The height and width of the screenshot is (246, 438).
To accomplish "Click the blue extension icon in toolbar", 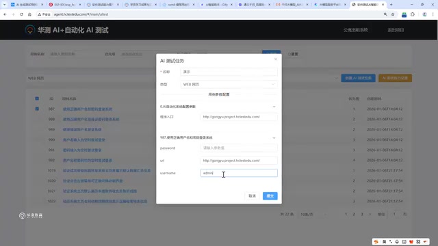I will pyautogui.click(x=404, y=14).
